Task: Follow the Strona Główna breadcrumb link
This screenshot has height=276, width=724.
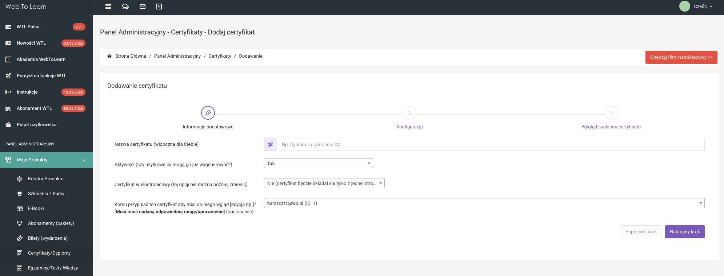Action: [131, 56]
